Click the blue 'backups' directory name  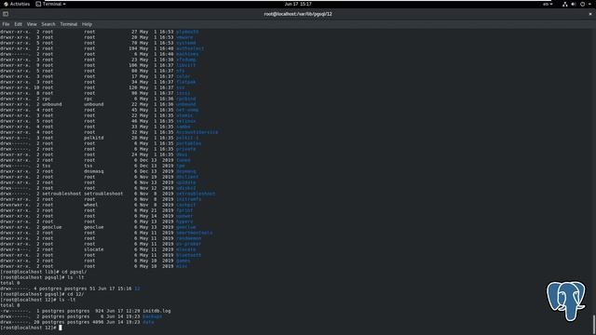[153, 316]
